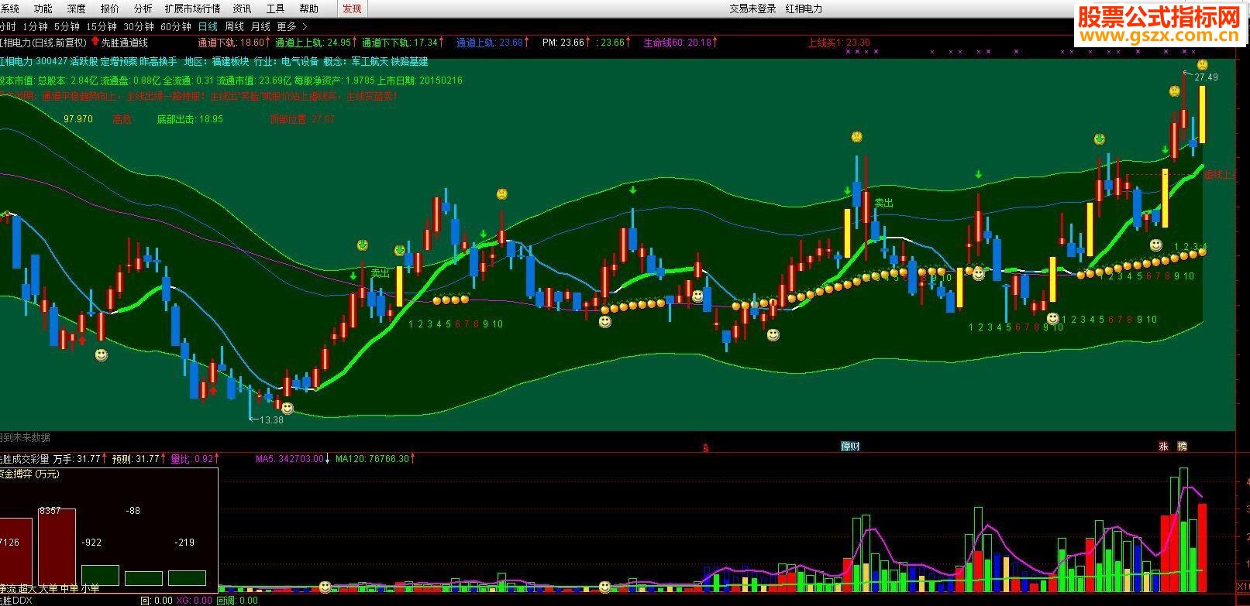Click the green bar under -219
This screenshot has height=606, width=1250.
187,579
